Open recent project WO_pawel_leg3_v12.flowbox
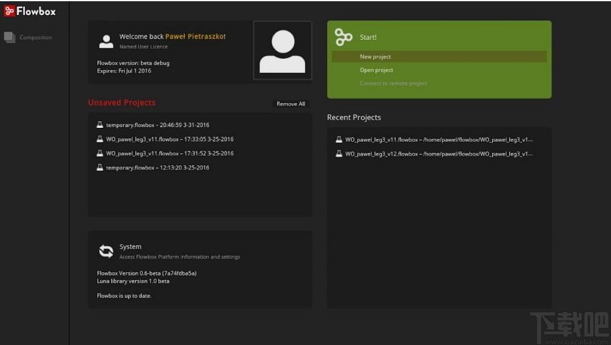611x345 pixels. [x=439, y=154]
